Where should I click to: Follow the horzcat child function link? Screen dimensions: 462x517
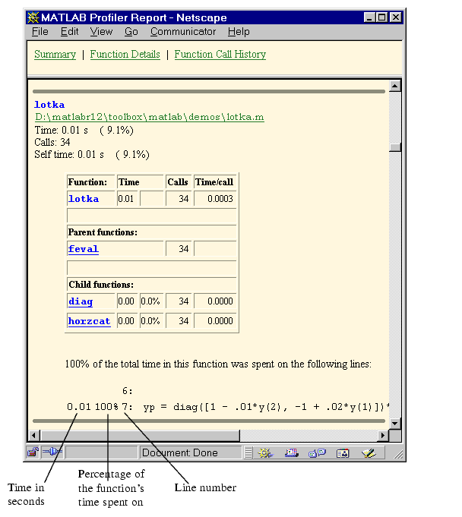89,321
